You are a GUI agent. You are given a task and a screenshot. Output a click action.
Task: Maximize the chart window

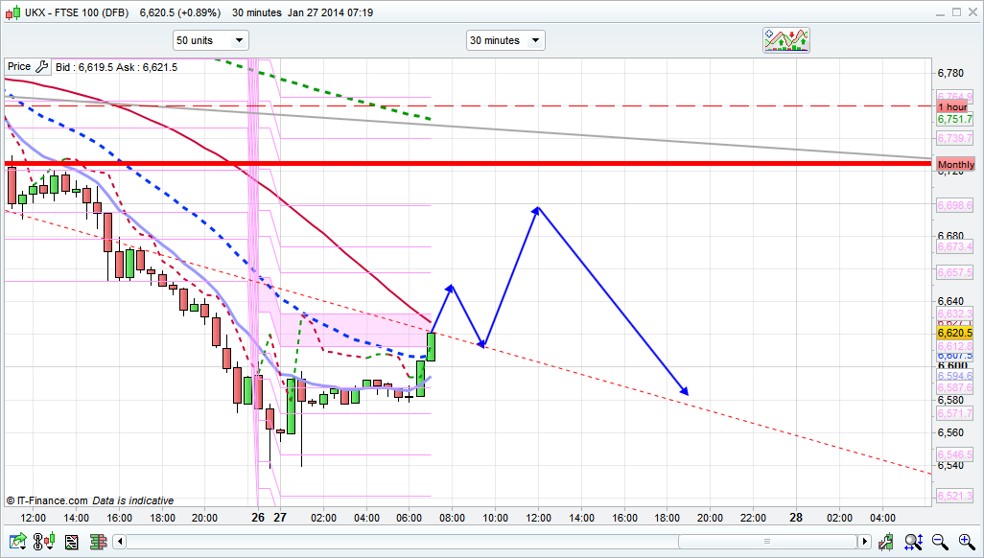click(955, 12)
